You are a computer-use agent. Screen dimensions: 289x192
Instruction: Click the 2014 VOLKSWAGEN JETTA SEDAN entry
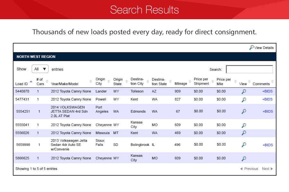(69, 112)
